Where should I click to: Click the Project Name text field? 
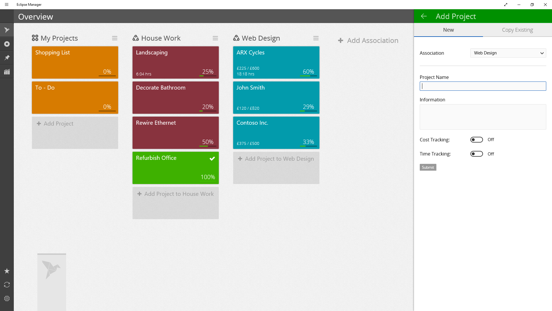pyautogui.click(x=483, y=86)
